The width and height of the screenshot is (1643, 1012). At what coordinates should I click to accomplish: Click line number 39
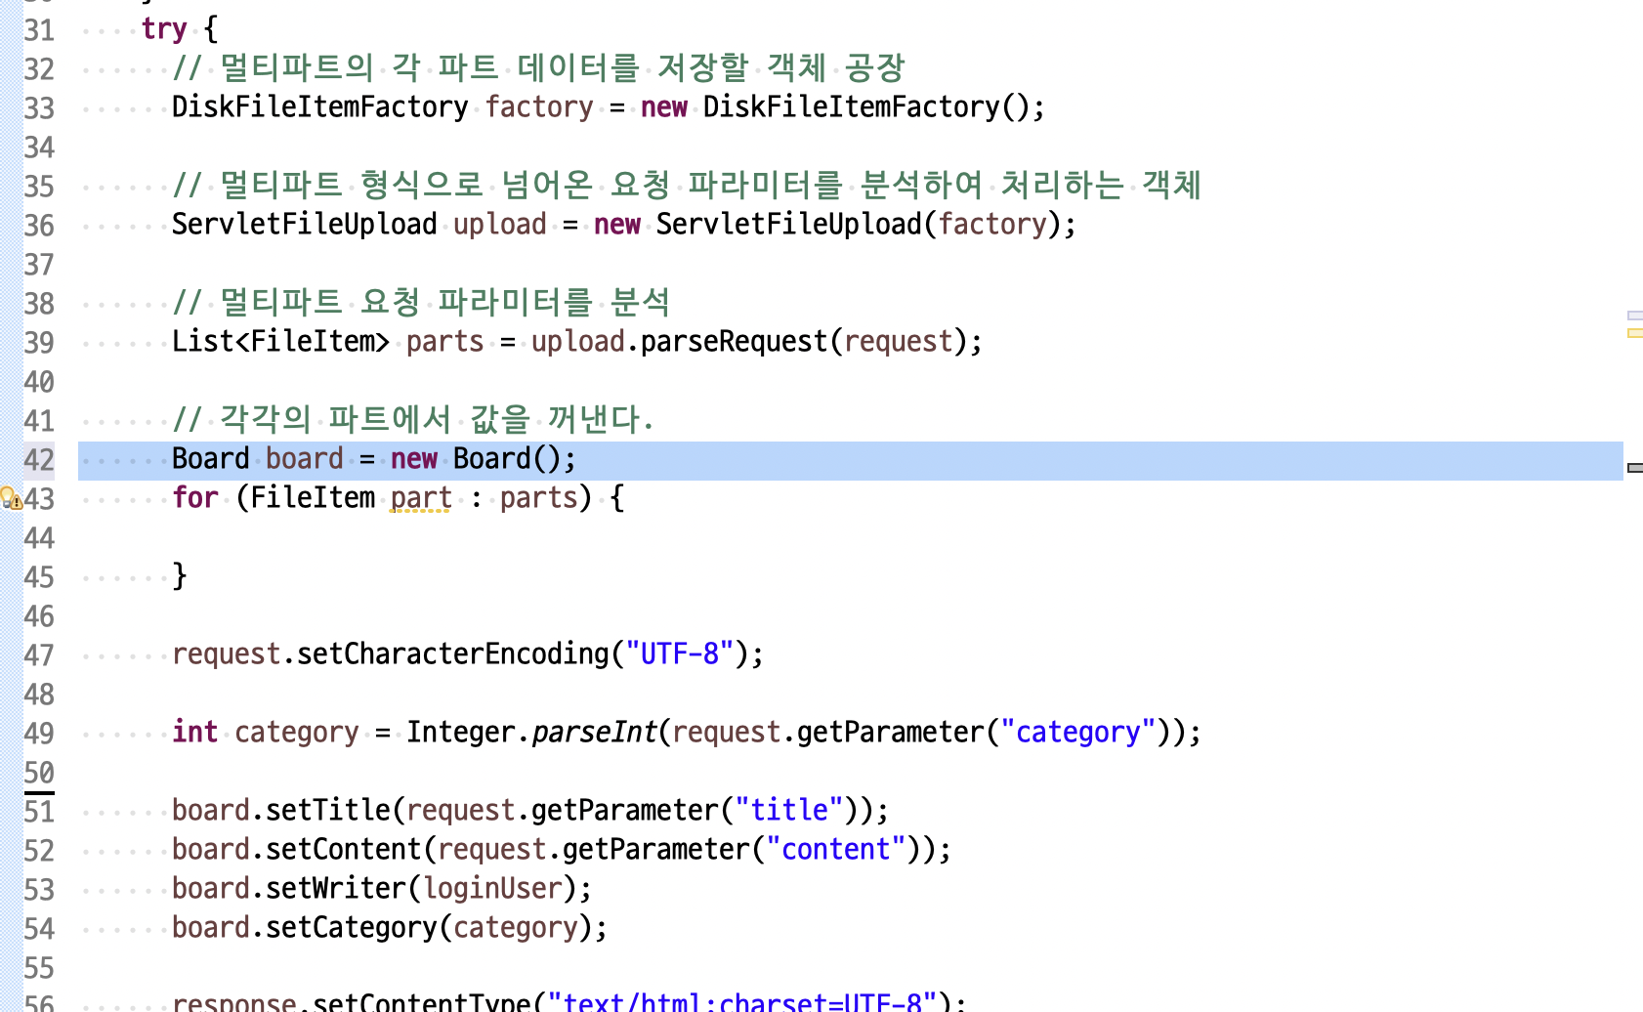pyautogui.click(x=39, y=343)
